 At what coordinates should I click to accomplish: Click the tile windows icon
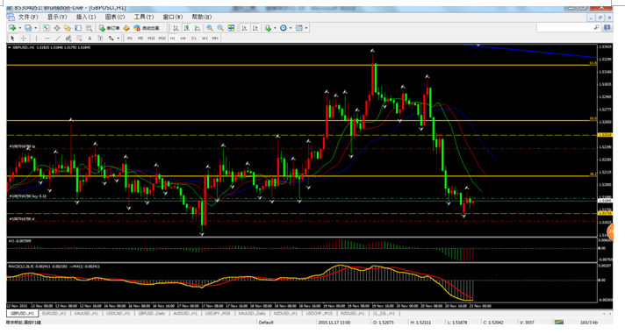pos(231,28)
